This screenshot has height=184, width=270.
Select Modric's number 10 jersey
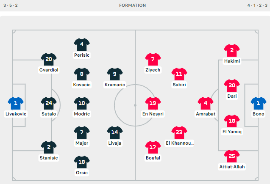click(82, 103)
